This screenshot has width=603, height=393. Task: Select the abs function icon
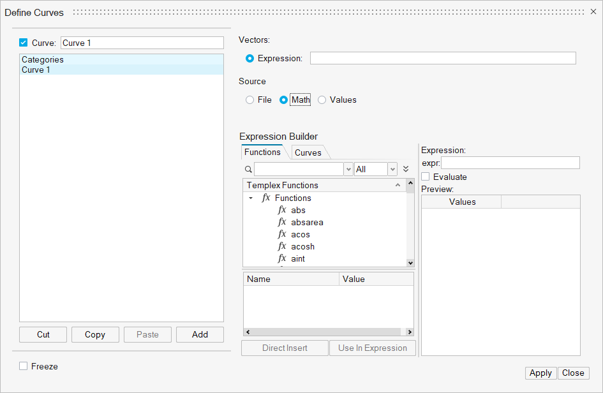click(x=282, y=210)
